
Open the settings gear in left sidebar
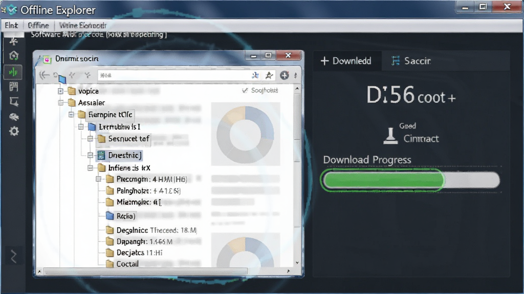click(14, 131)
